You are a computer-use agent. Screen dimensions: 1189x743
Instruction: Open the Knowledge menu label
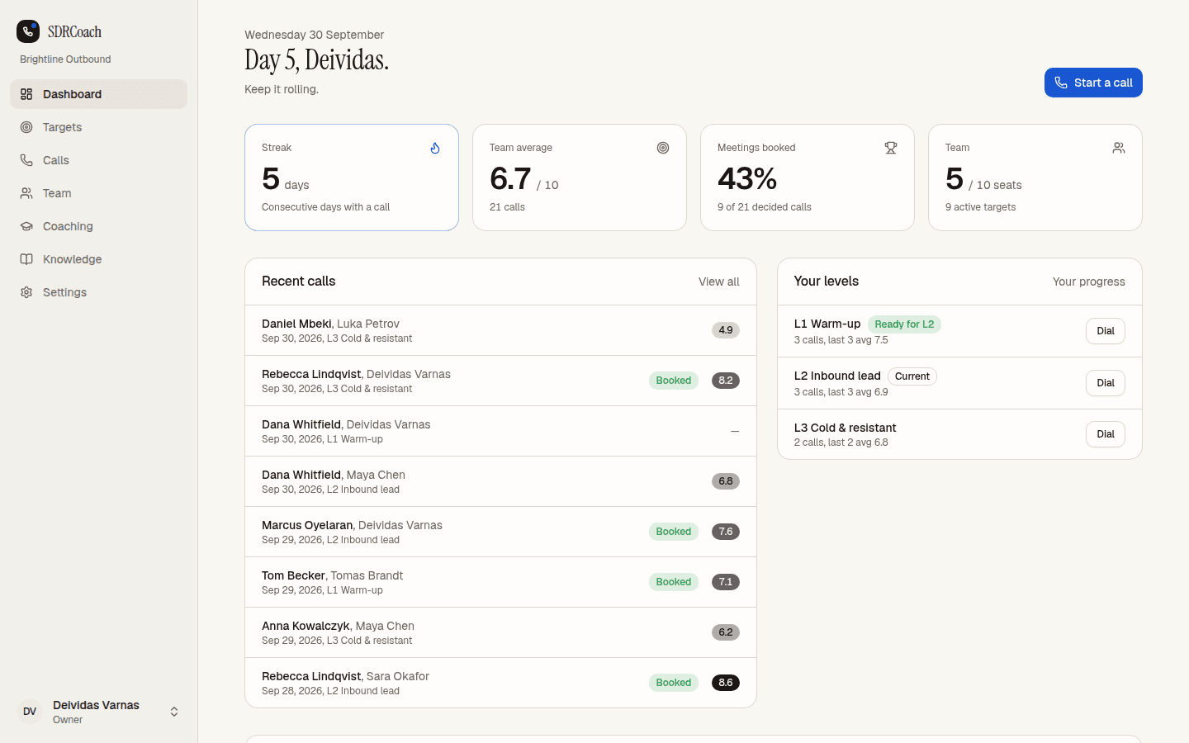(73, 259)
